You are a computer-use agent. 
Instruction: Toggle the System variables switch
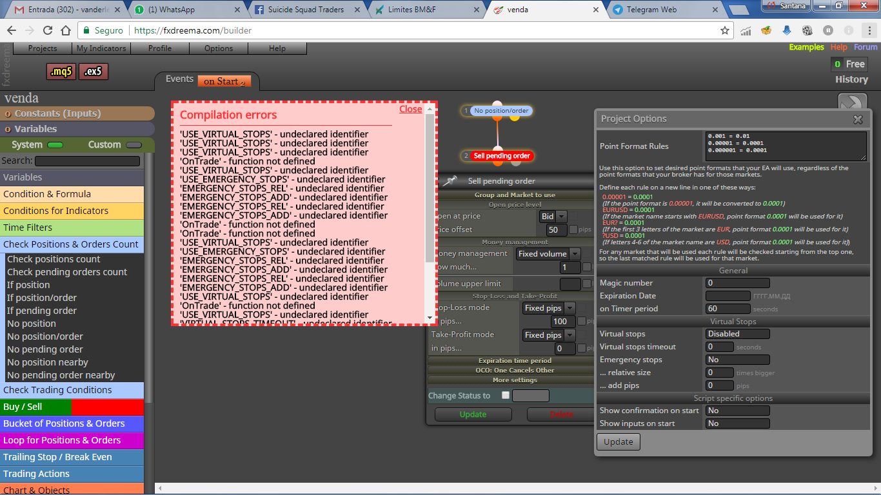pyautogui.click(x=55, y=145)
